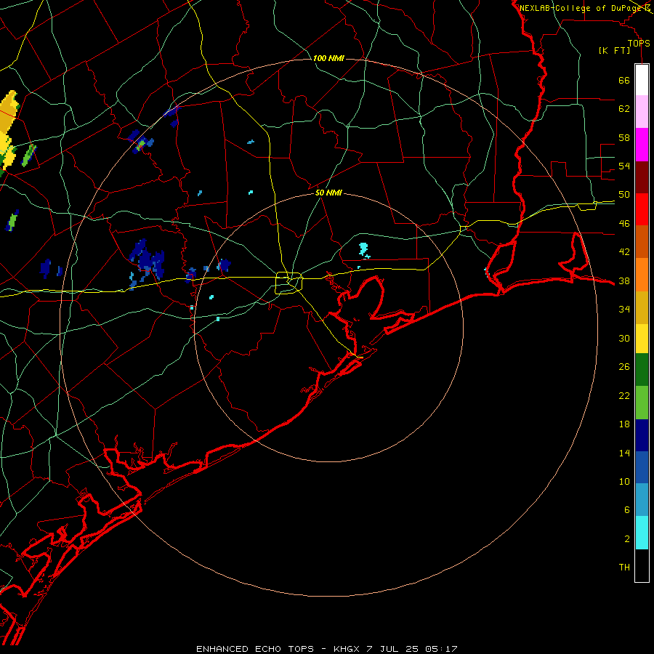Click the '50' legend value
This screenshot has height=654, width=654.
pos(624,195)
